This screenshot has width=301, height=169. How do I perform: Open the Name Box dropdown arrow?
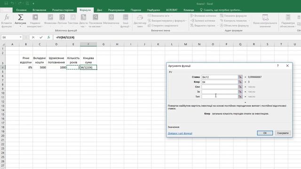click(21, 37)
